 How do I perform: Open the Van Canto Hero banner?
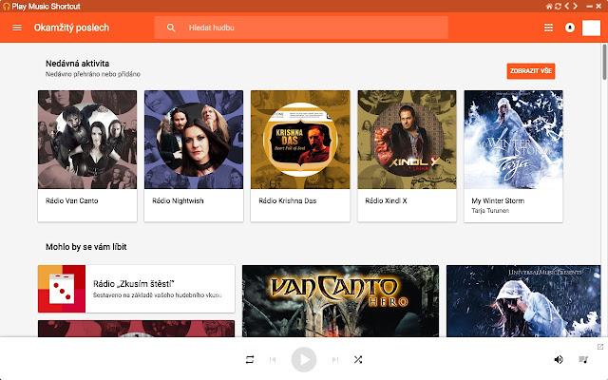340,301
